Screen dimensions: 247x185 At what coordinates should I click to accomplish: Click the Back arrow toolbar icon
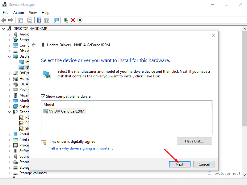[x=4, y=20]
